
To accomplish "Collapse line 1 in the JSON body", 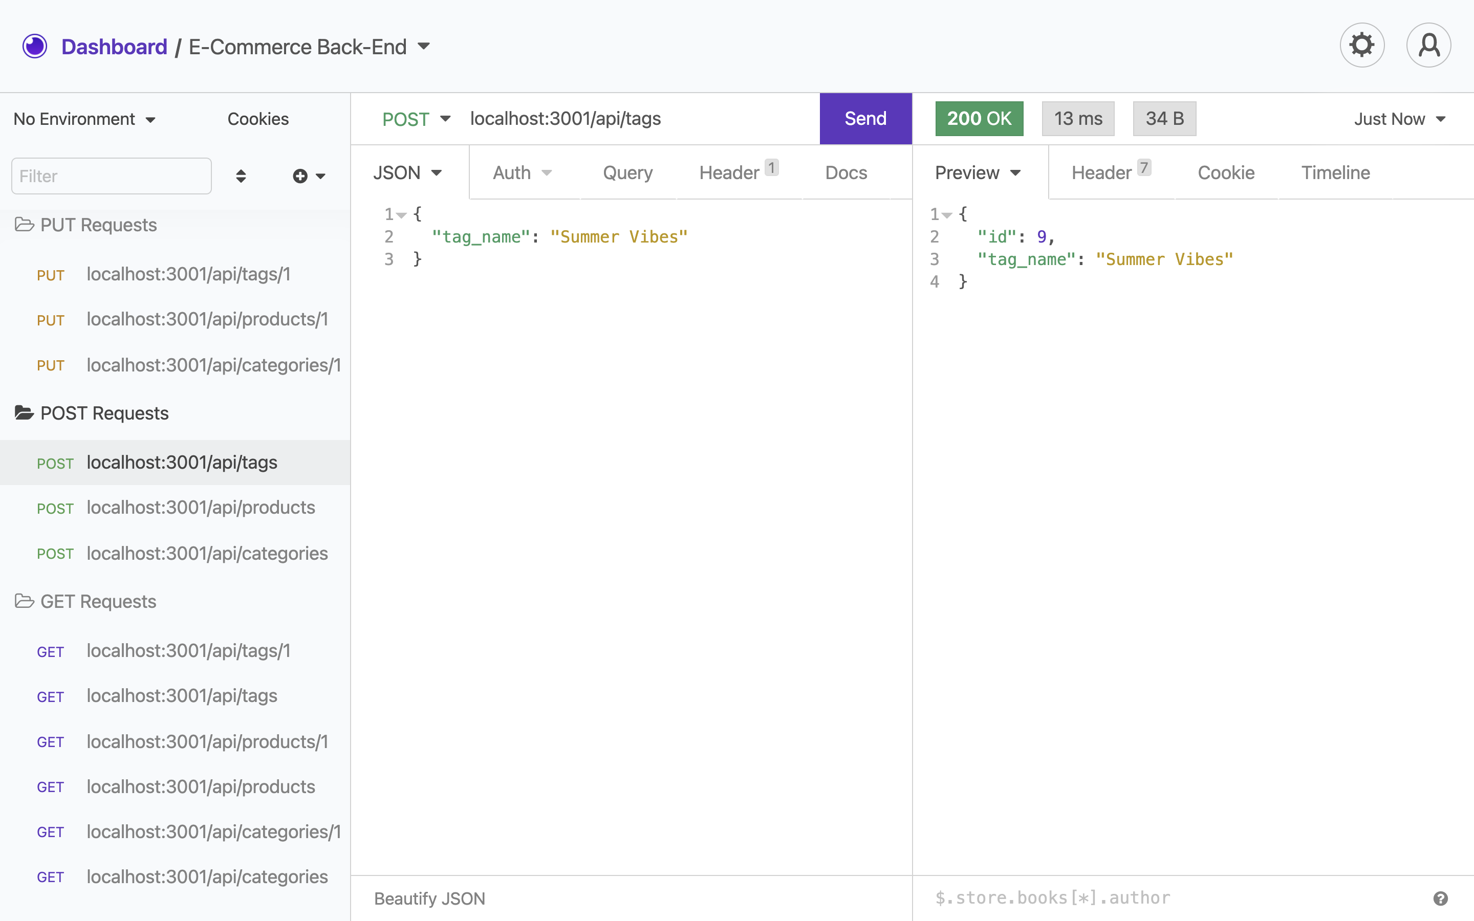I will pyautogui.click(x=402, y=214).
